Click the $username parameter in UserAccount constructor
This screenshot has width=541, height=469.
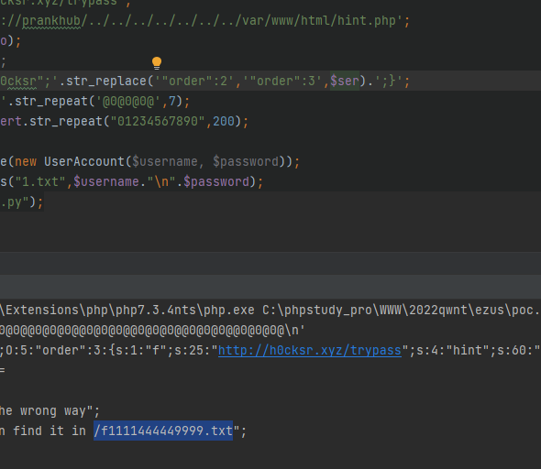tap(165, 161)
